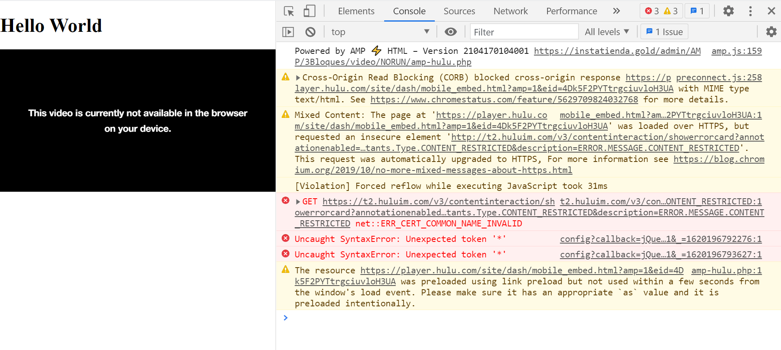781x350 pixels.
Task: Click the preload warning triangle icon
Action: (286, 270)
